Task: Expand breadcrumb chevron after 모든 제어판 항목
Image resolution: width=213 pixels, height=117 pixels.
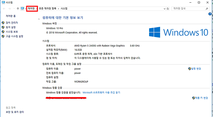Action: [58, 9]
